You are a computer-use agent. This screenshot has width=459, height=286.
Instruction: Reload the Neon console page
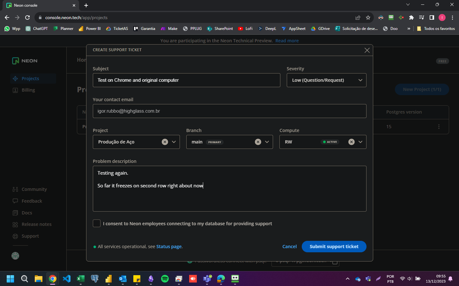27,17
